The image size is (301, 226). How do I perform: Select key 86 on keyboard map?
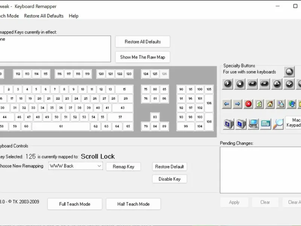point(164,99)
